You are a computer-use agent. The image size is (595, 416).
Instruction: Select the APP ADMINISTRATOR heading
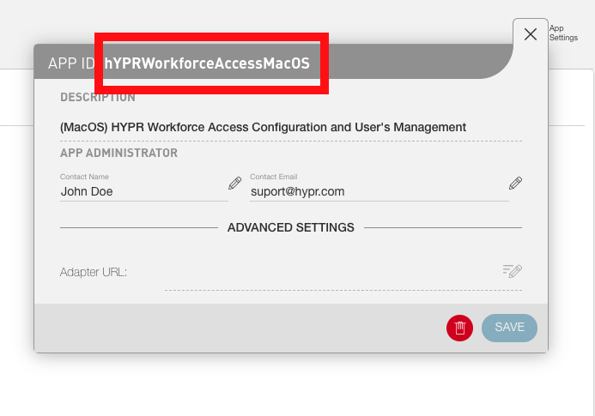(x=118, y=153)
